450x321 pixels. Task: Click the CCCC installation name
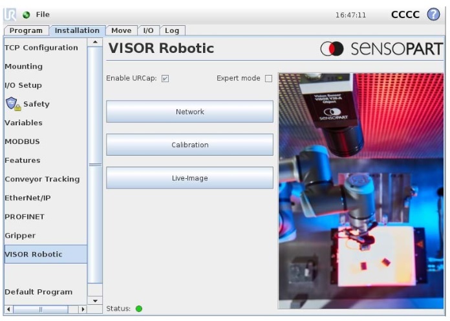pos(405,15)
